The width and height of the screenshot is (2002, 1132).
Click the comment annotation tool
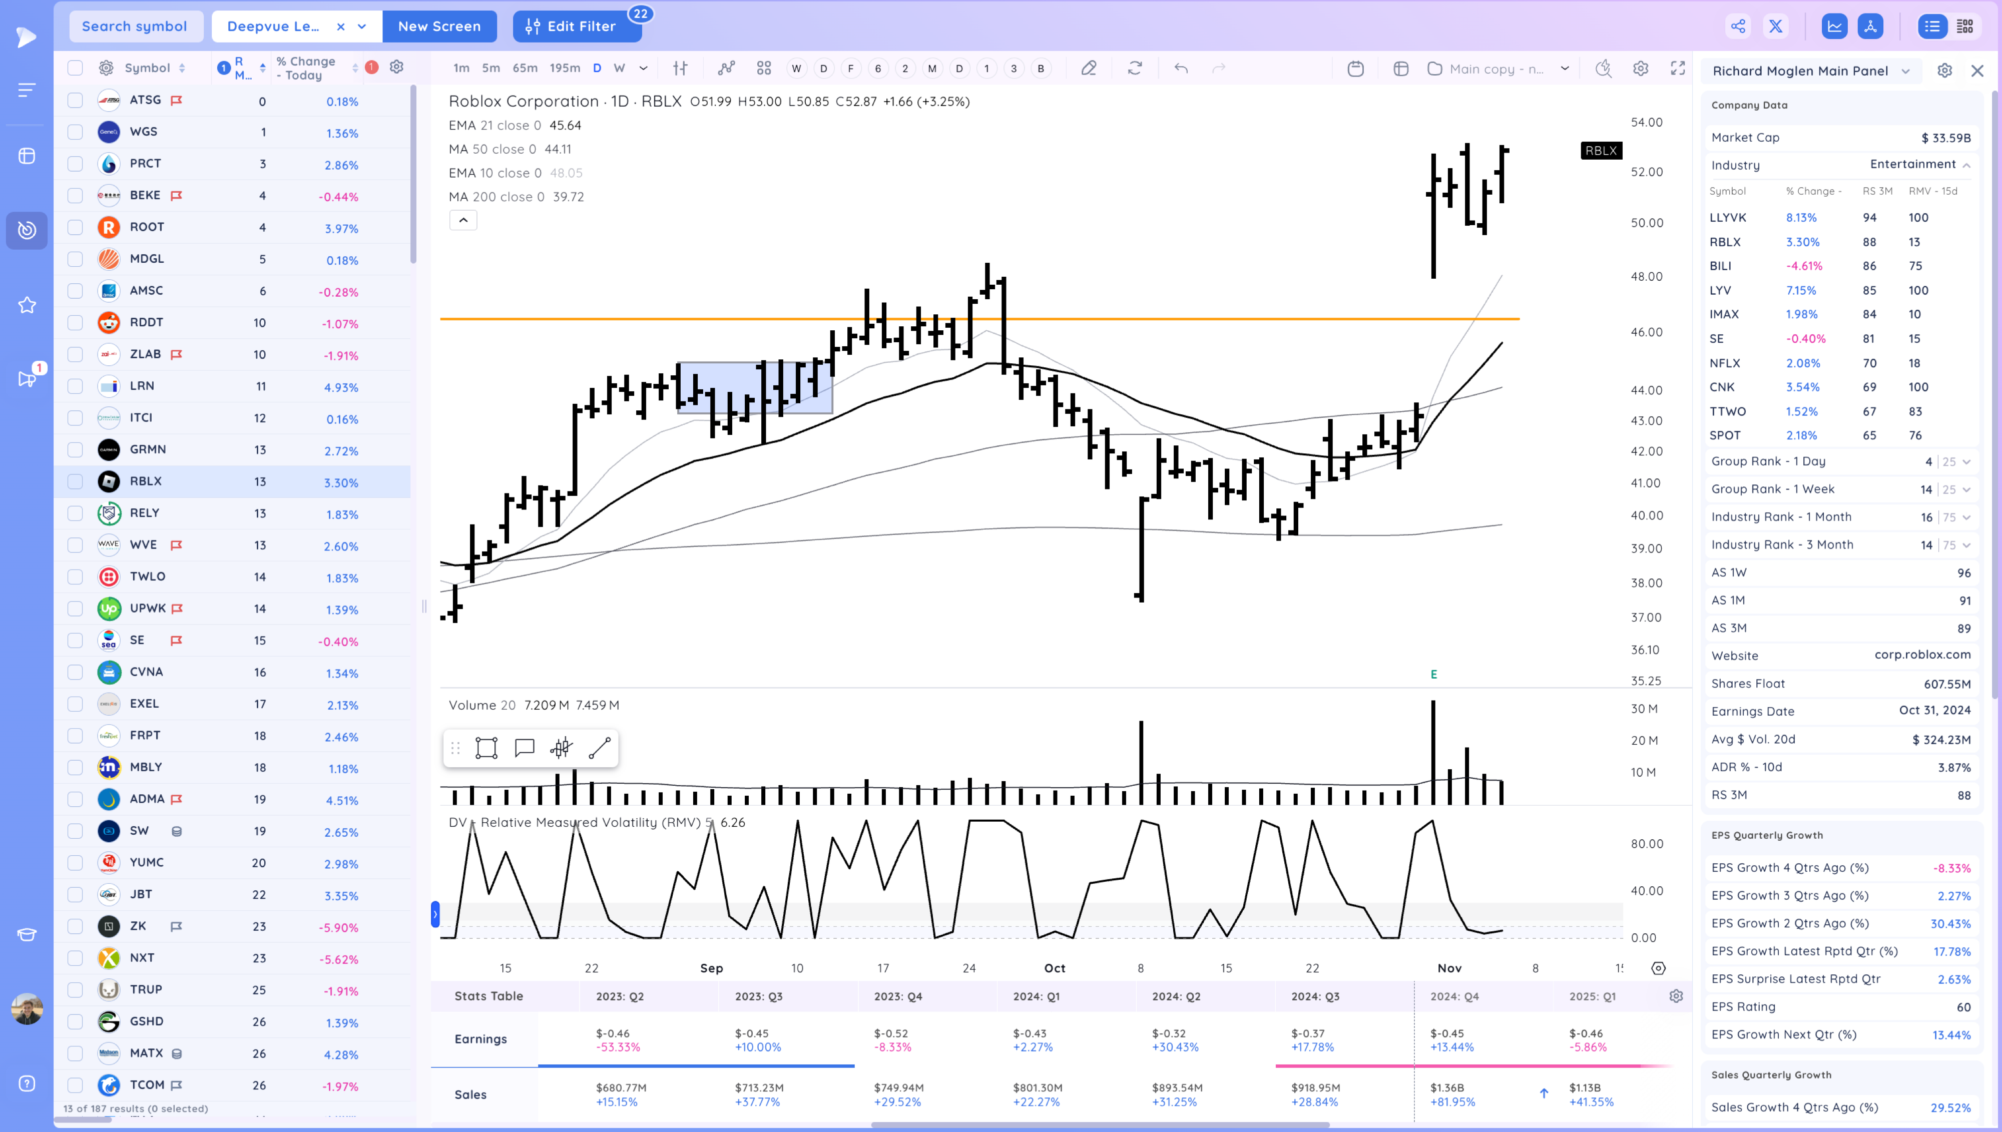524,748
